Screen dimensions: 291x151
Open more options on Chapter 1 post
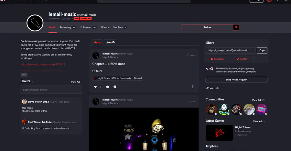pos(193,87)
